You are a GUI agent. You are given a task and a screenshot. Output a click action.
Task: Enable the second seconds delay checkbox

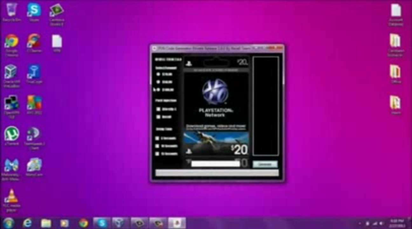coord(157,146)
